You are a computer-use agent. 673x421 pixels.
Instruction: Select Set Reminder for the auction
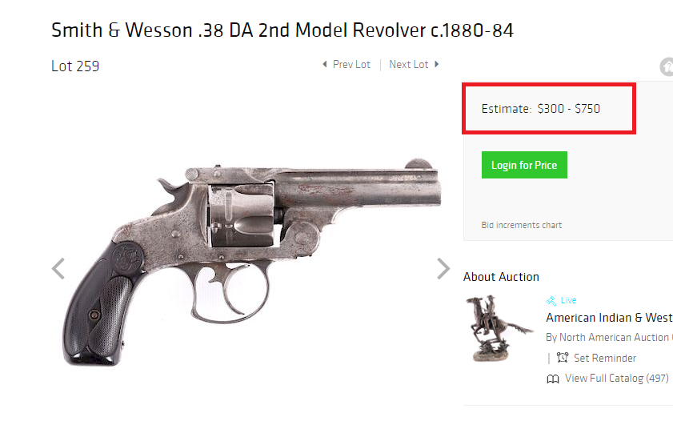(x=605, y=358)
